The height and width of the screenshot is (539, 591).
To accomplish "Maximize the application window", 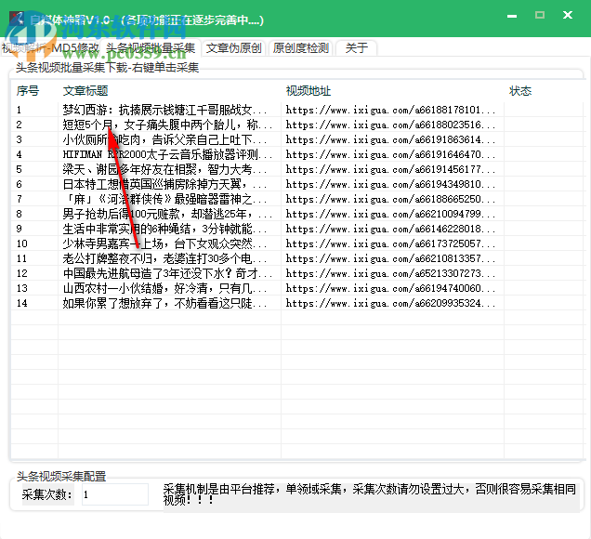I will point(540,15).
